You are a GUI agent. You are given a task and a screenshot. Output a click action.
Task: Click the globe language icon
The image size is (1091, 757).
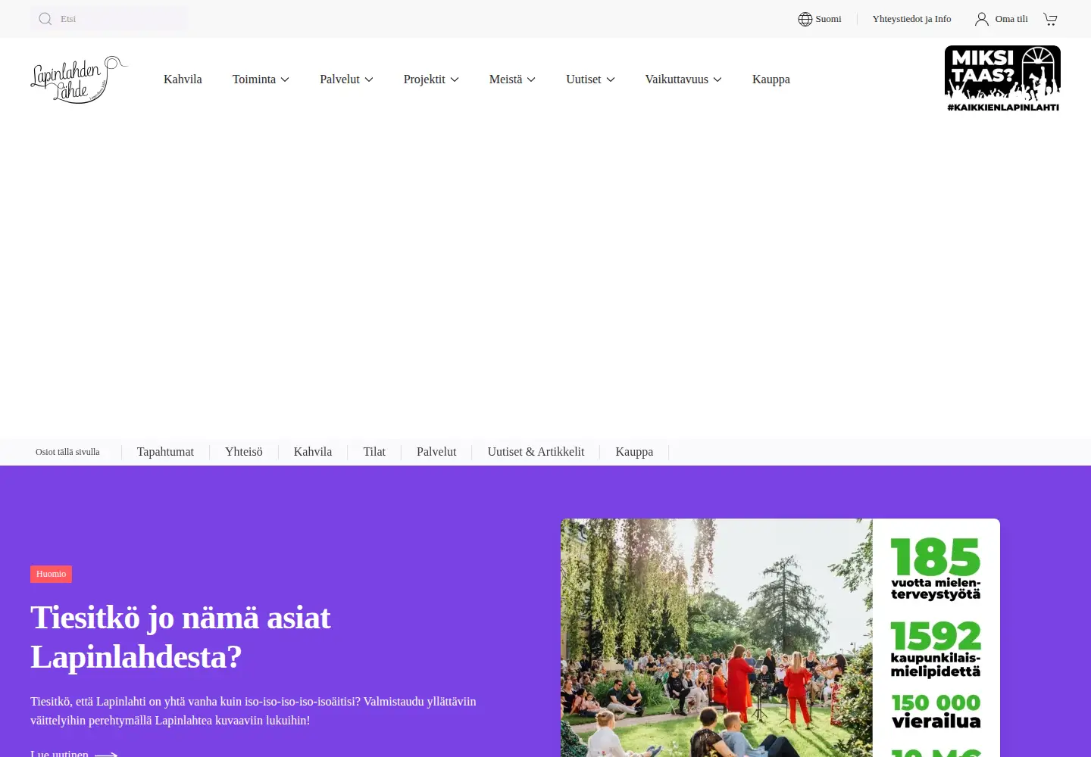point(805,19)
